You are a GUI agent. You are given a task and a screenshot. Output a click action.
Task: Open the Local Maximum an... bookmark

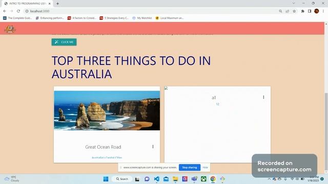(x=170, y=18)
